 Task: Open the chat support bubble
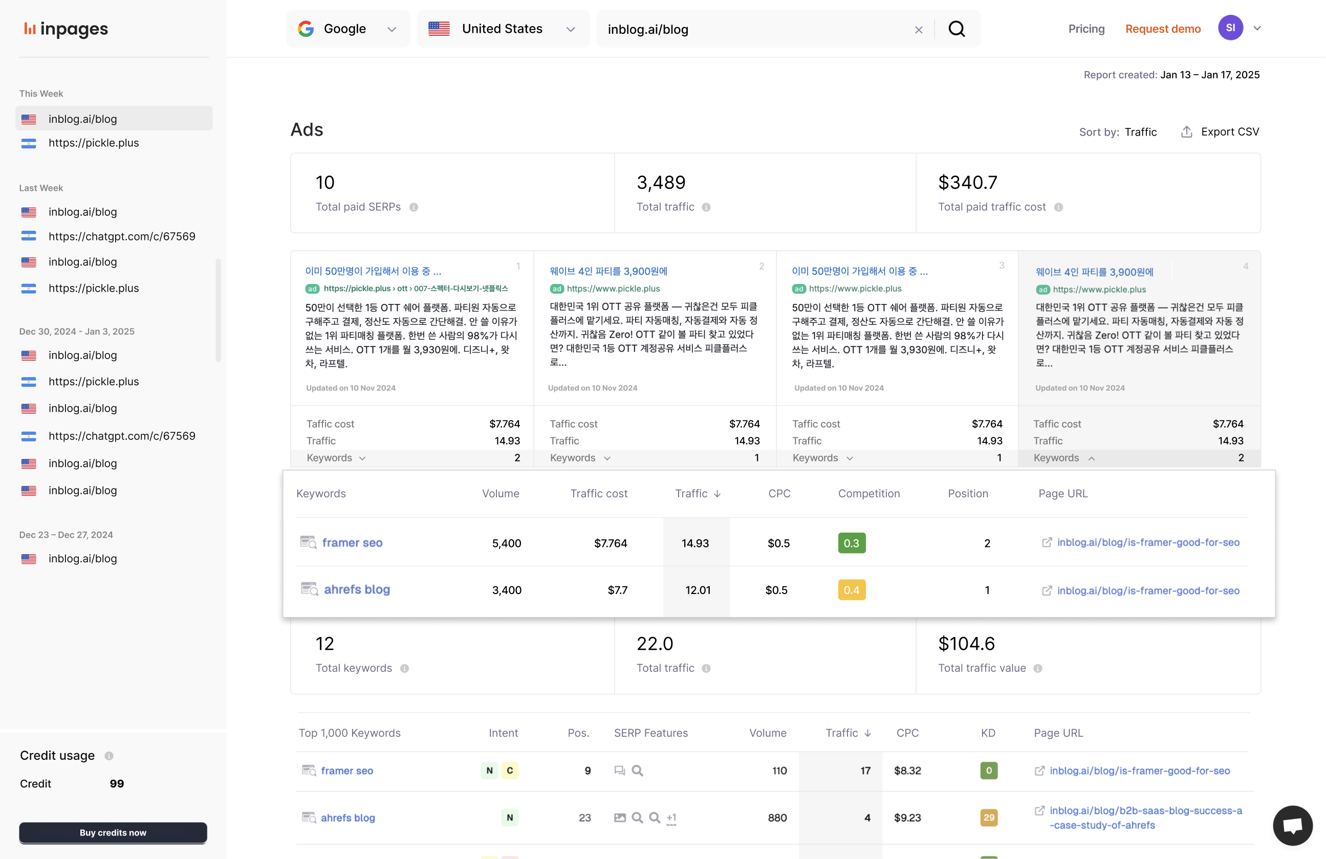tap(1292, 825)
